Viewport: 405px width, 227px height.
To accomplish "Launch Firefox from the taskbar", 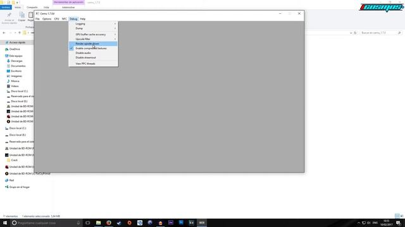I will (109, 223).
